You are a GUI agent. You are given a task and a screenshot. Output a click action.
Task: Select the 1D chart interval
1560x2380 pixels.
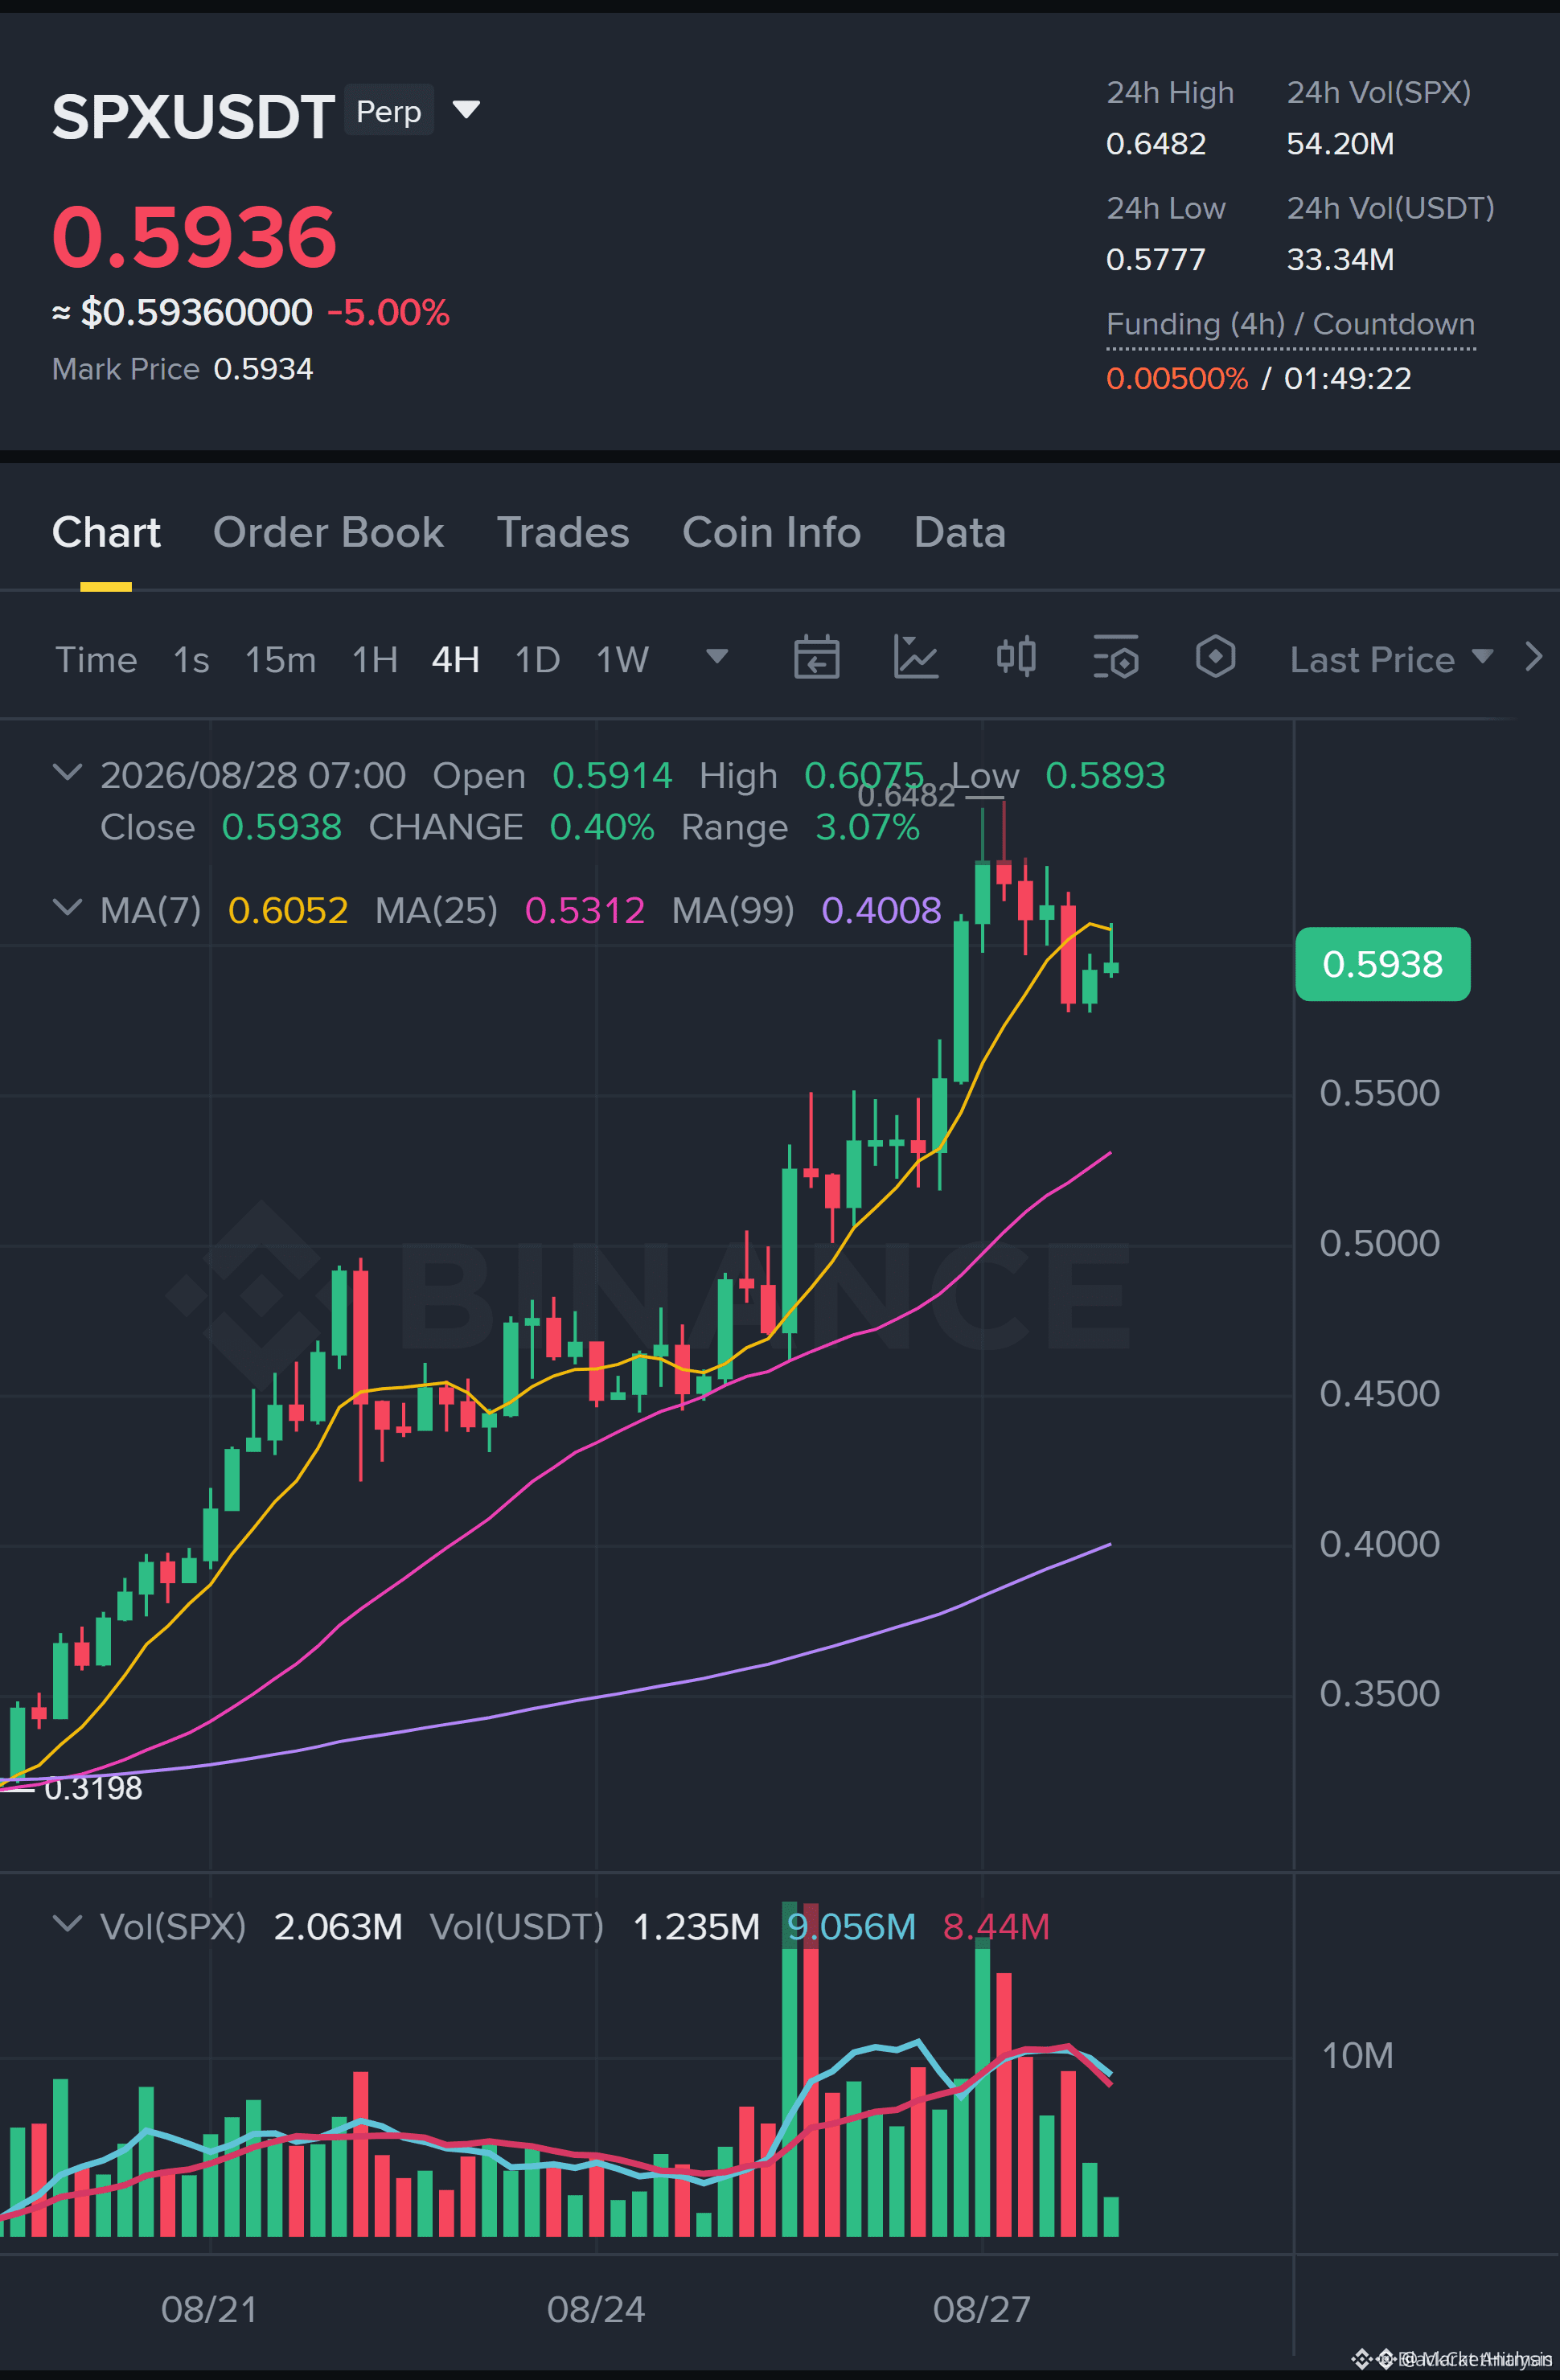[x=537, y=659]
